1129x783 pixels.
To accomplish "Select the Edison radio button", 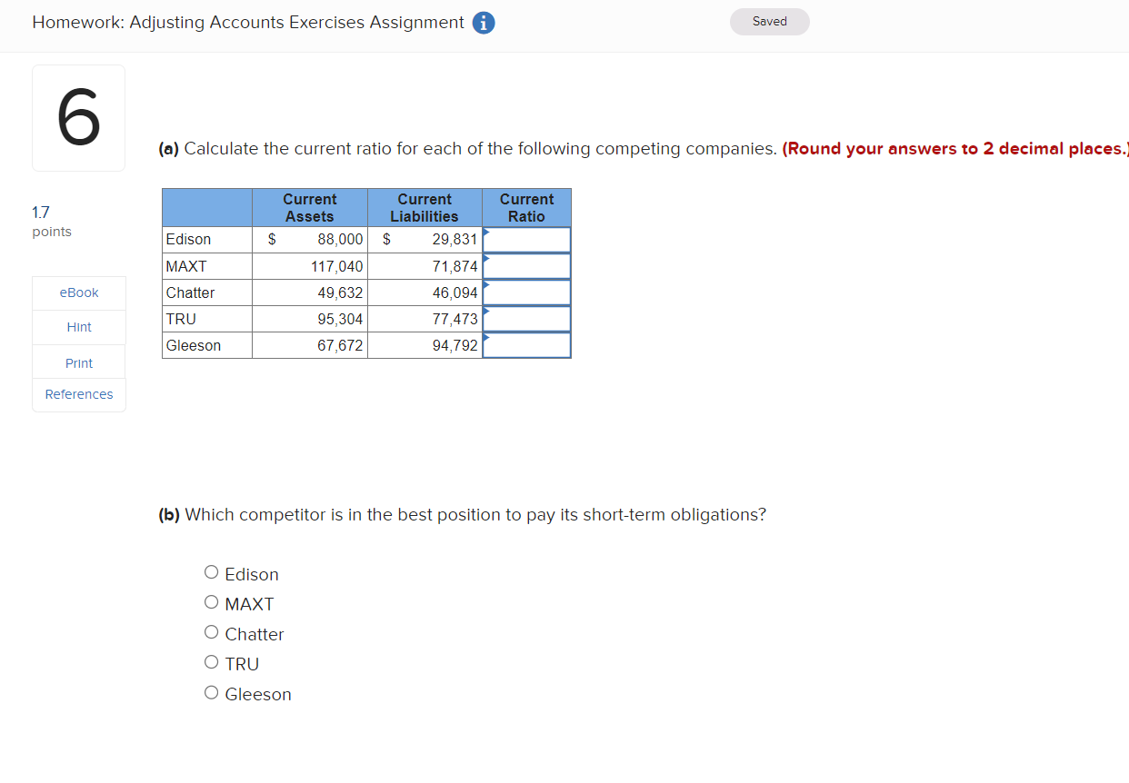I will click(211, 571).
